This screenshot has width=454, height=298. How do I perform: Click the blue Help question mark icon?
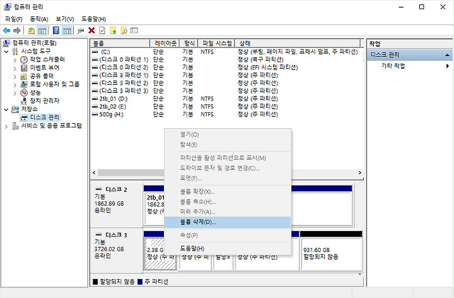56,30
